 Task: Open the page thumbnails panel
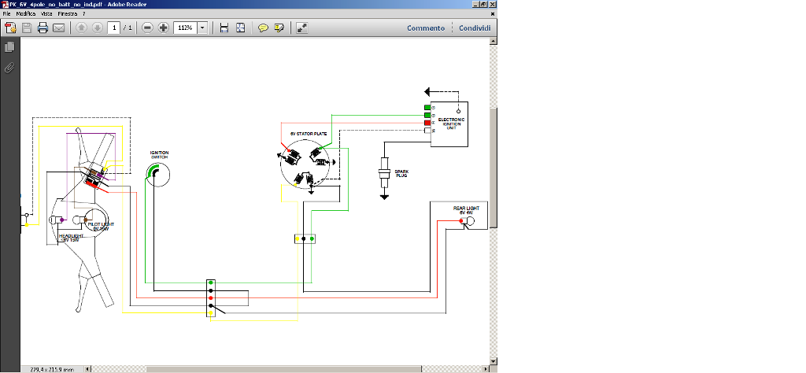tap(9, 47)
